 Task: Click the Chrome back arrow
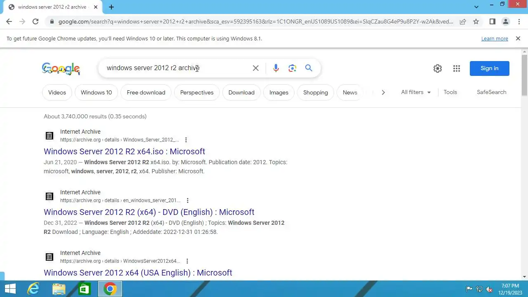point(9,21)
